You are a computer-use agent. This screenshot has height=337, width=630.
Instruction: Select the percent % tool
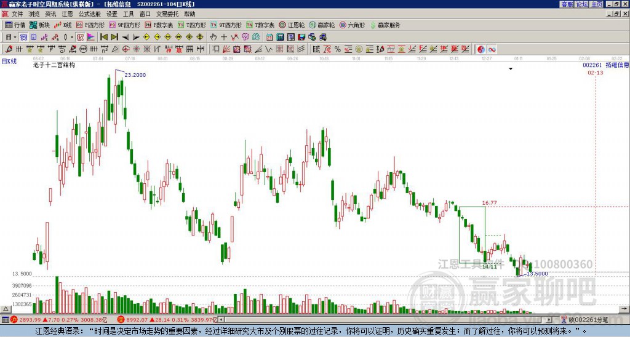(338, 49)
